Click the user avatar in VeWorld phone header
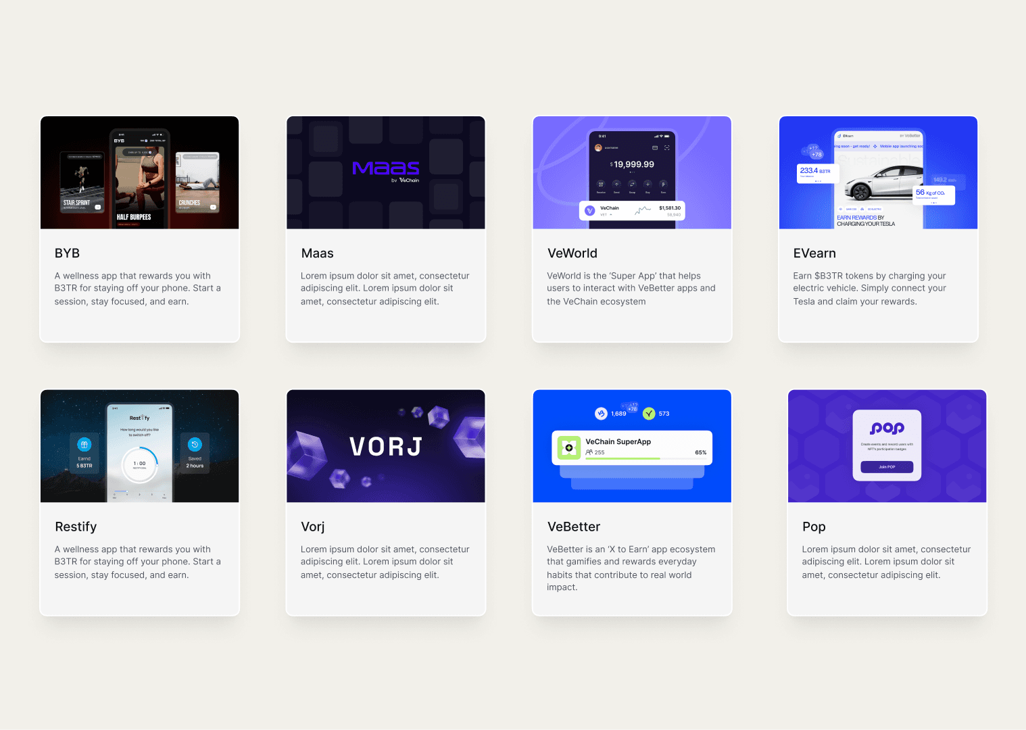Screen dimensions: 1026x730 598,147
